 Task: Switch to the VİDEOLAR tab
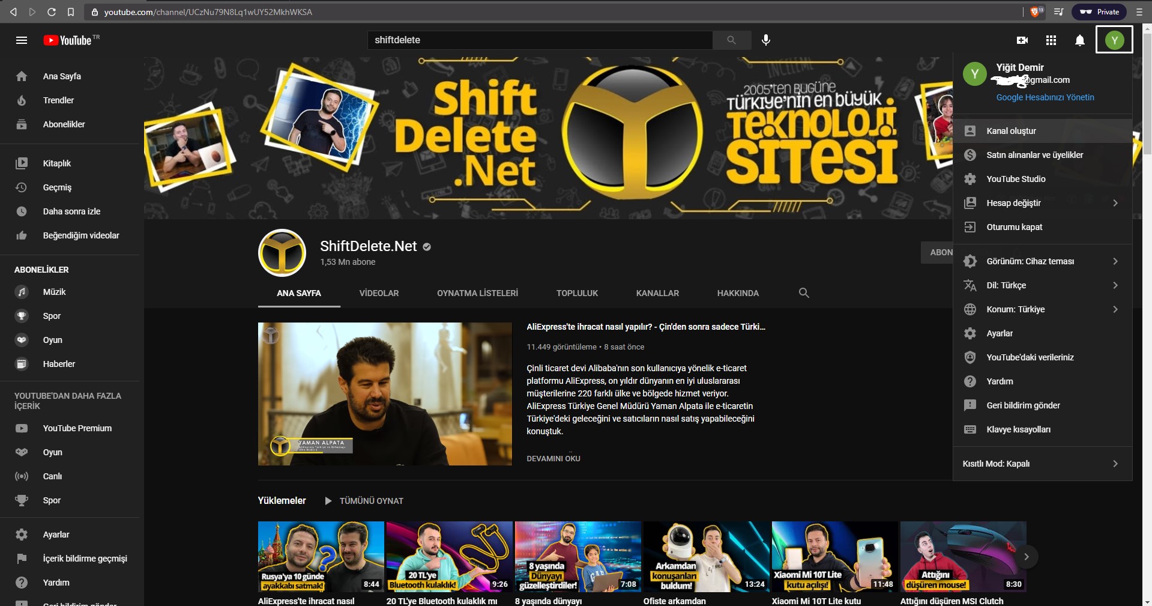click(379, 294)
